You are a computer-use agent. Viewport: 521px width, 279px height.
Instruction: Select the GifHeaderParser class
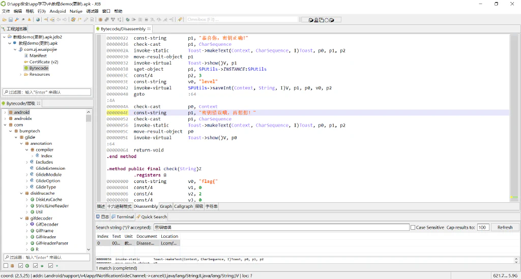51,243
